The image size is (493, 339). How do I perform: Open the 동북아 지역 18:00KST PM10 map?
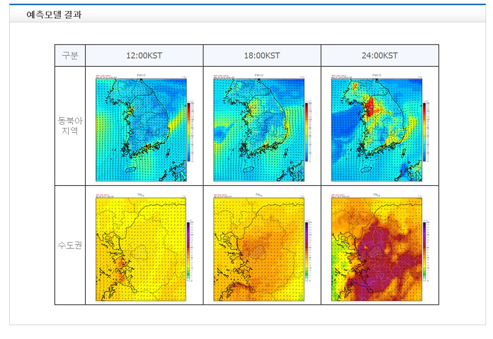point(259,129)
